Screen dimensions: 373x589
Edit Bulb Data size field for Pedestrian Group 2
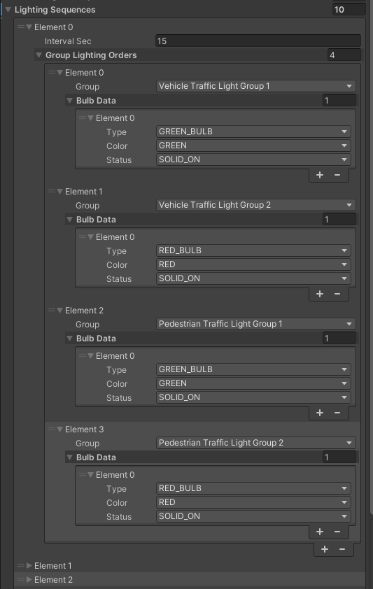[339, 457]
